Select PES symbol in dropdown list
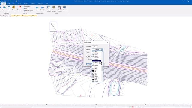This screenshot has height=108, width=192. [x=97, y=69]
